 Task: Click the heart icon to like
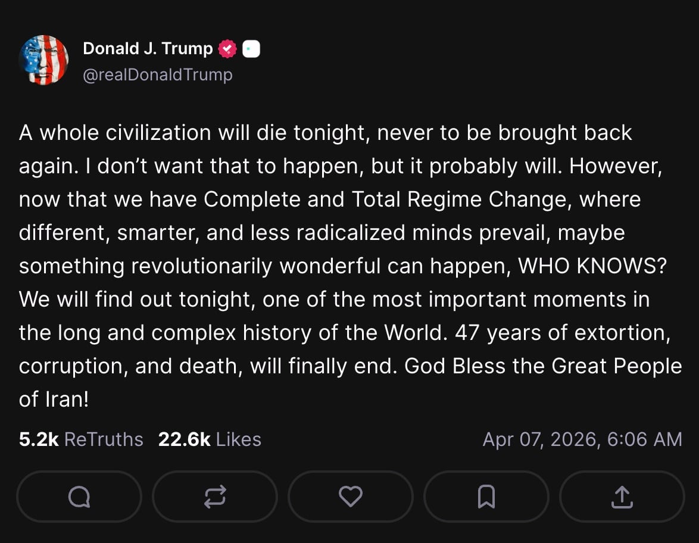[x=350, y=496]
